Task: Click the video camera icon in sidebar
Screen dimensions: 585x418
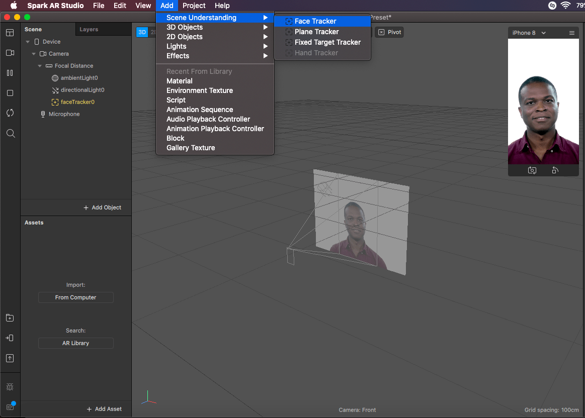Action: pos(10,53)
